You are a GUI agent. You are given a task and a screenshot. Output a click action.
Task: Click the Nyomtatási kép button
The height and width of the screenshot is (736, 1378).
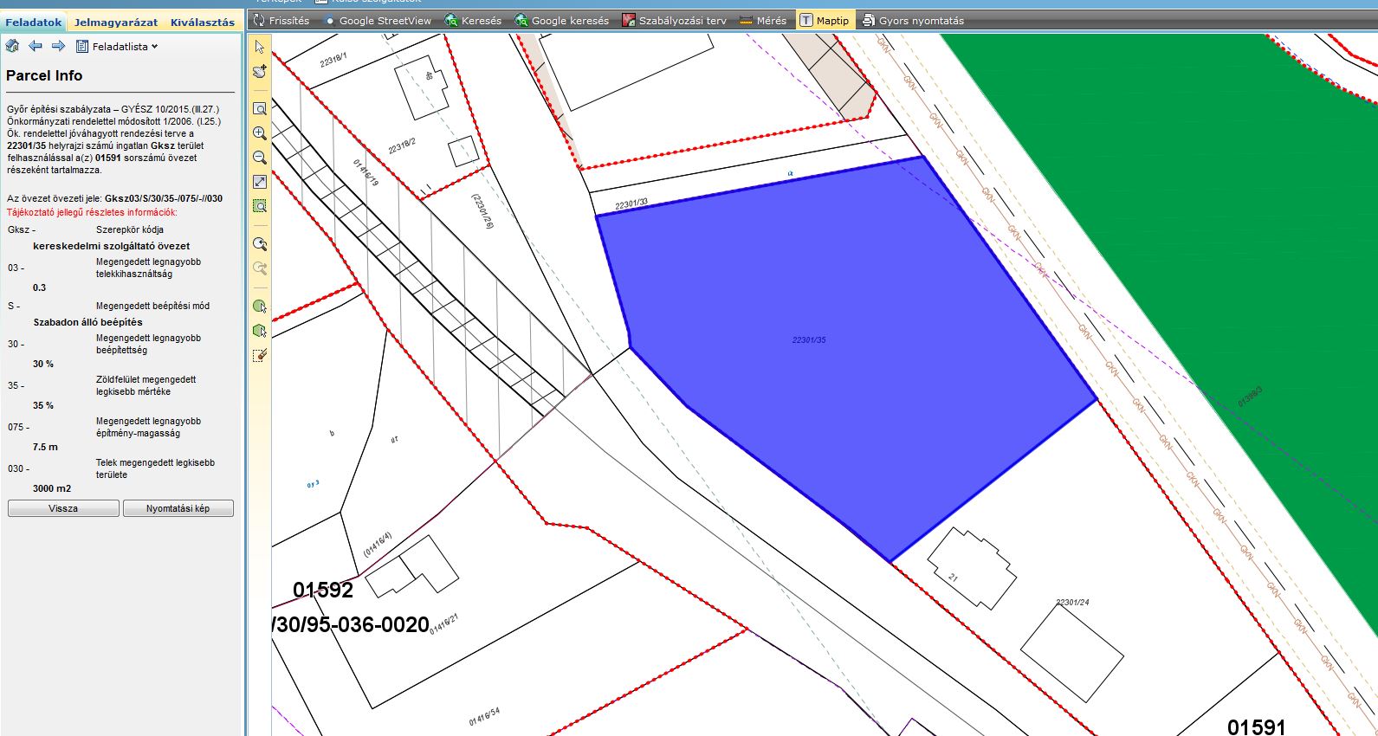tap(178, 508)
